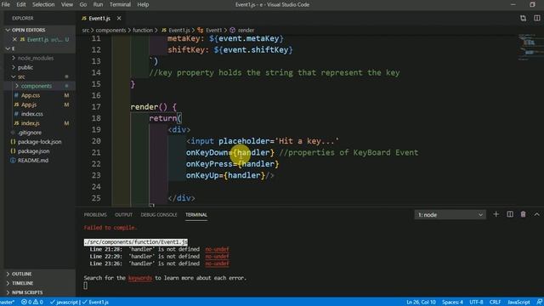The width and height of the screenshot is (544, 306).
Task: Switch to the Output panel tab
Action: click(123, 215)
